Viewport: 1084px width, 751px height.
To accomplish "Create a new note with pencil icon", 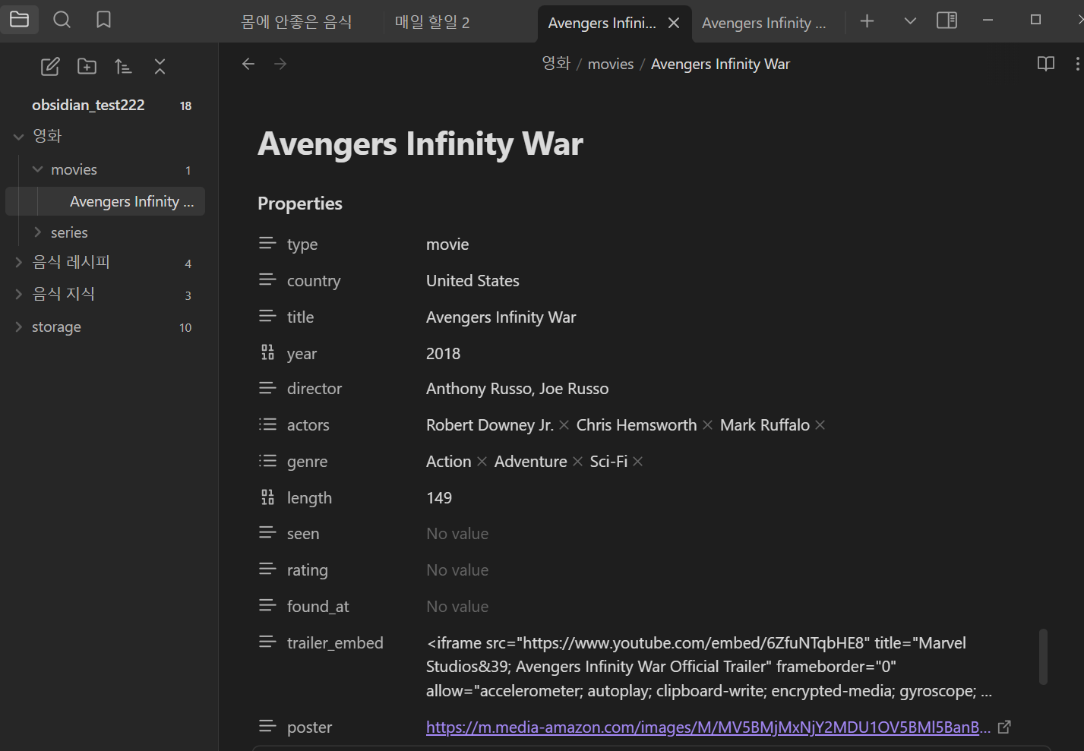I will coord(50,67).
